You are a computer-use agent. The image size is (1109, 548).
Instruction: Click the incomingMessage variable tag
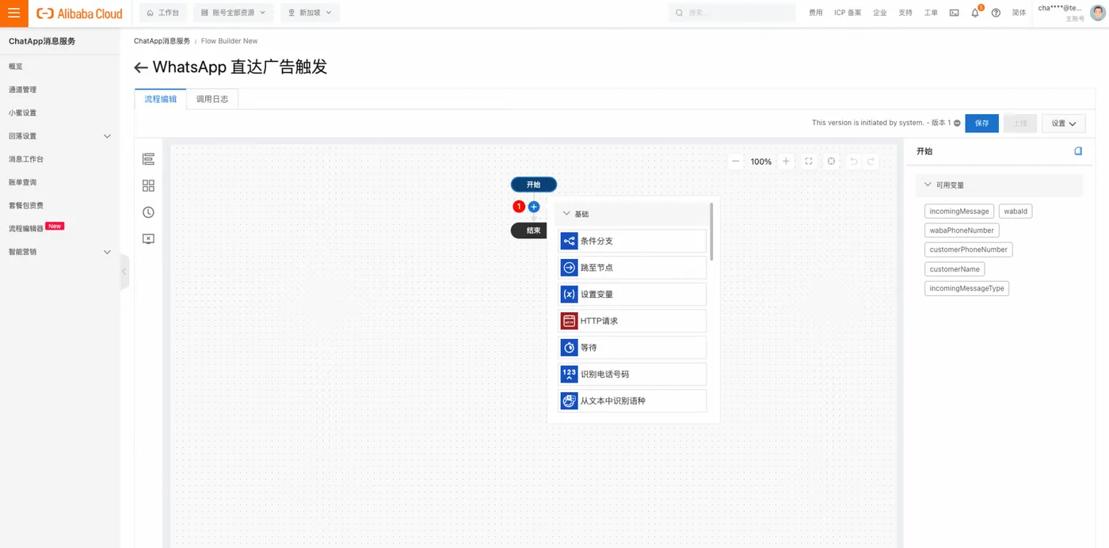click(x=959, y=211)
